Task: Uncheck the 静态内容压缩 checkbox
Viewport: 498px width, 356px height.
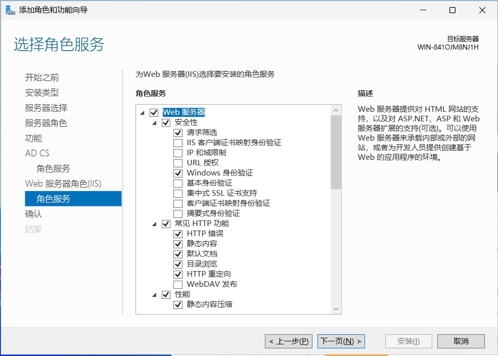Action: tap(178, 305)
